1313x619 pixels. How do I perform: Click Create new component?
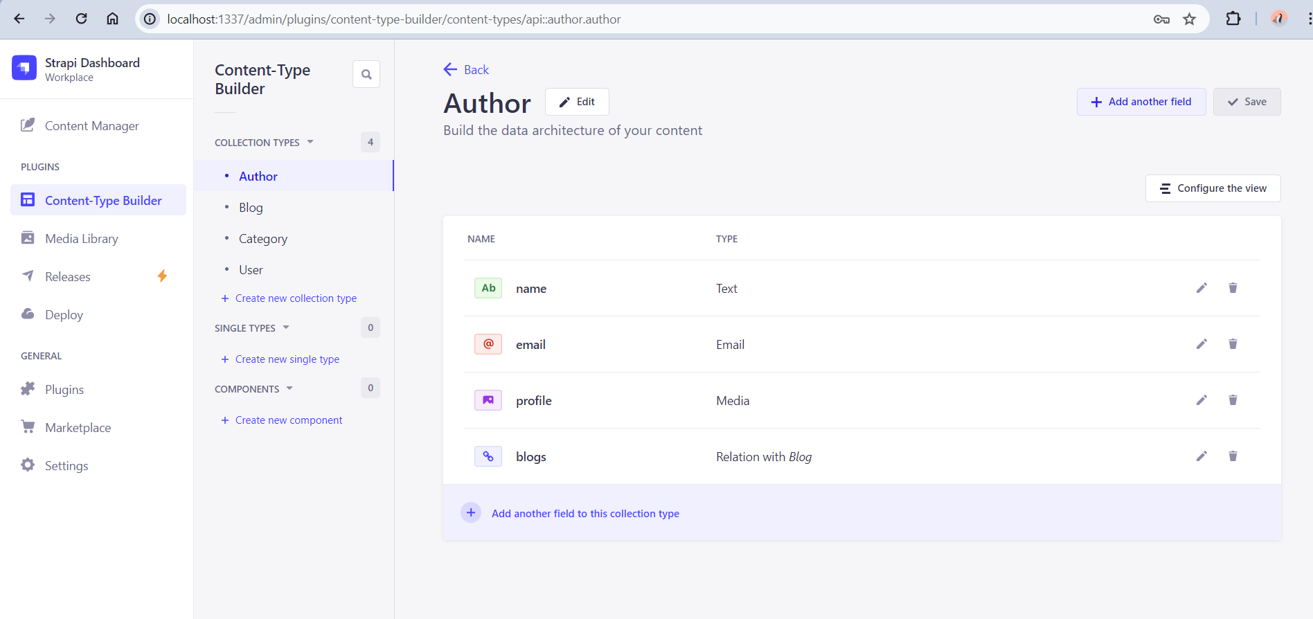[282, 420]
